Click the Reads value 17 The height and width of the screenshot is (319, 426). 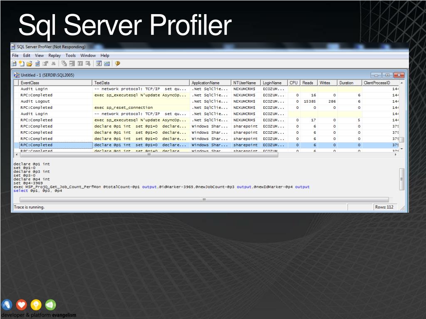(313, 120)
